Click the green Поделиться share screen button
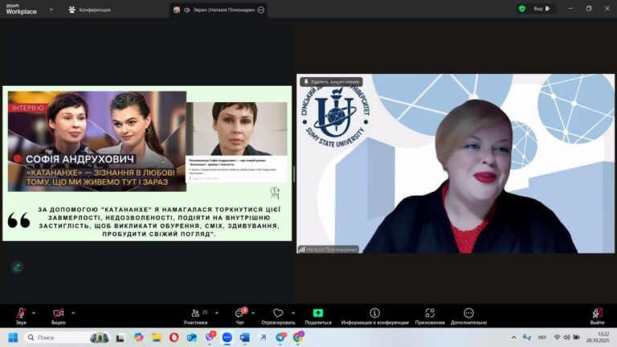 click(x=318, y=314)
